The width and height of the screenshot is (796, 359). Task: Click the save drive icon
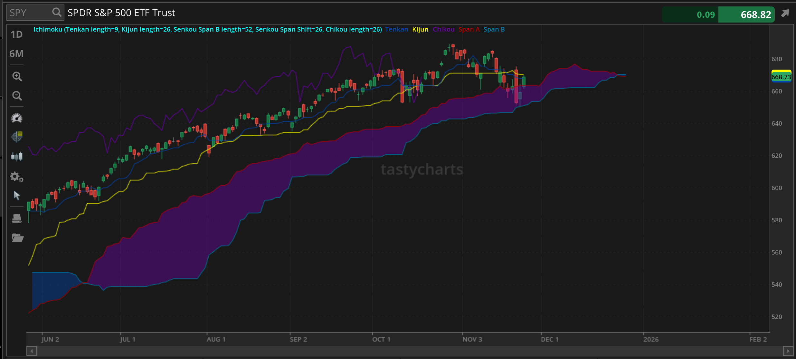pyautogui.click(x=17, y=218)
